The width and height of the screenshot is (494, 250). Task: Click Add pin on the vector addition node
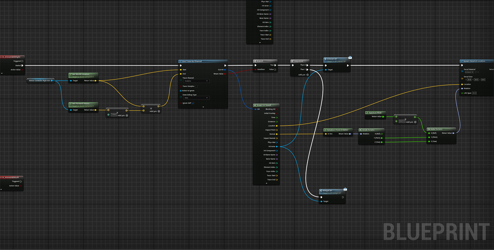[155, 111]
